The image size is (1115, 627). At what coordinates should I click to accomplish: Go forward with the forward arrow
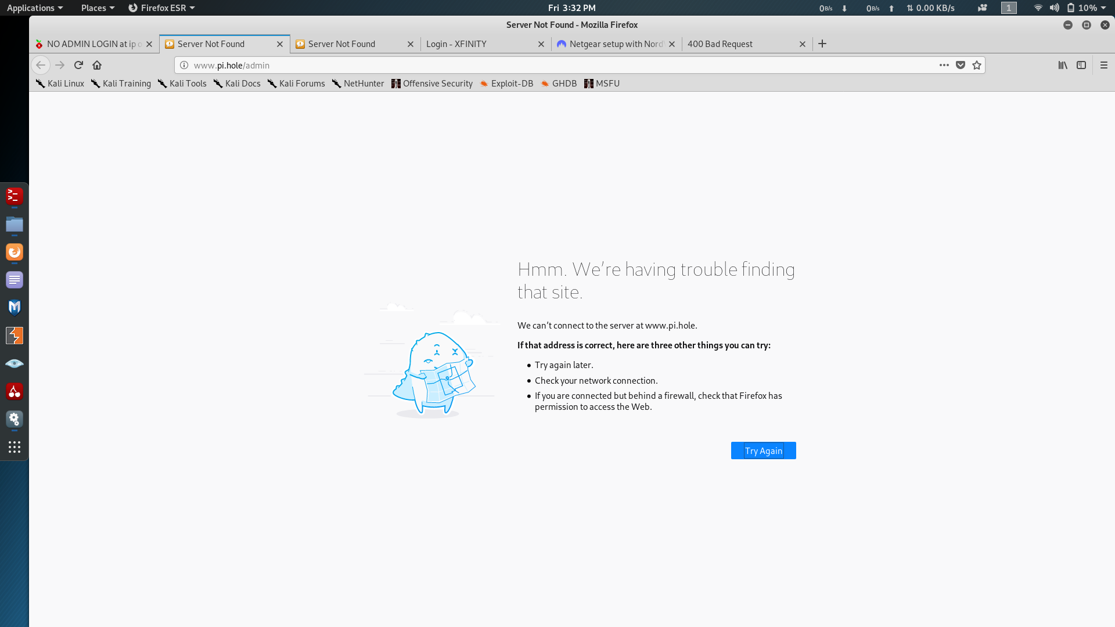point(60,65)
